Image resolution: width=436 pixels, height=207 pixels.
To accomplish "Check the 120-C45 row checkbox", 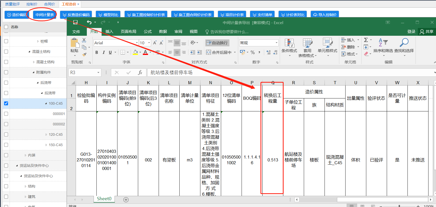I will pos(6,134).
